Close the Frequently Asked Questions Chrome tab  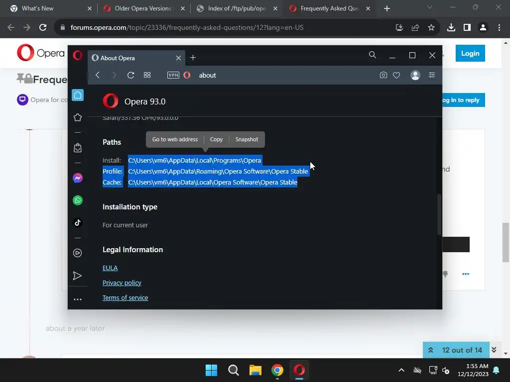pyautogui.click(x=368, y=8)
